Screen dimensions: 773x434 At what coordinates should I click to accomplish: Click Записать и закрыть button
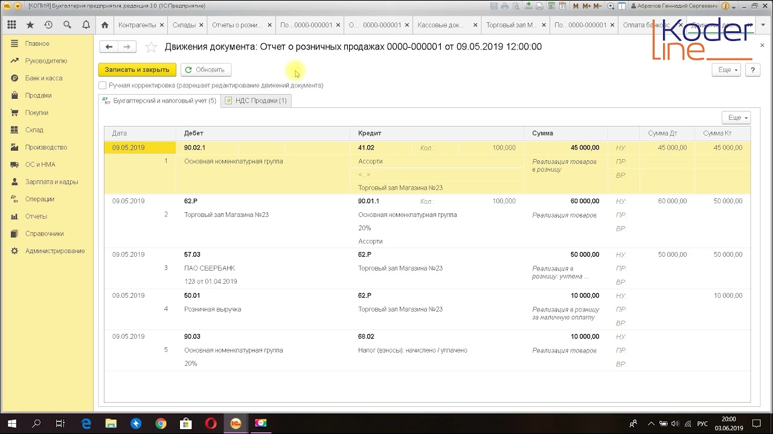137,70
